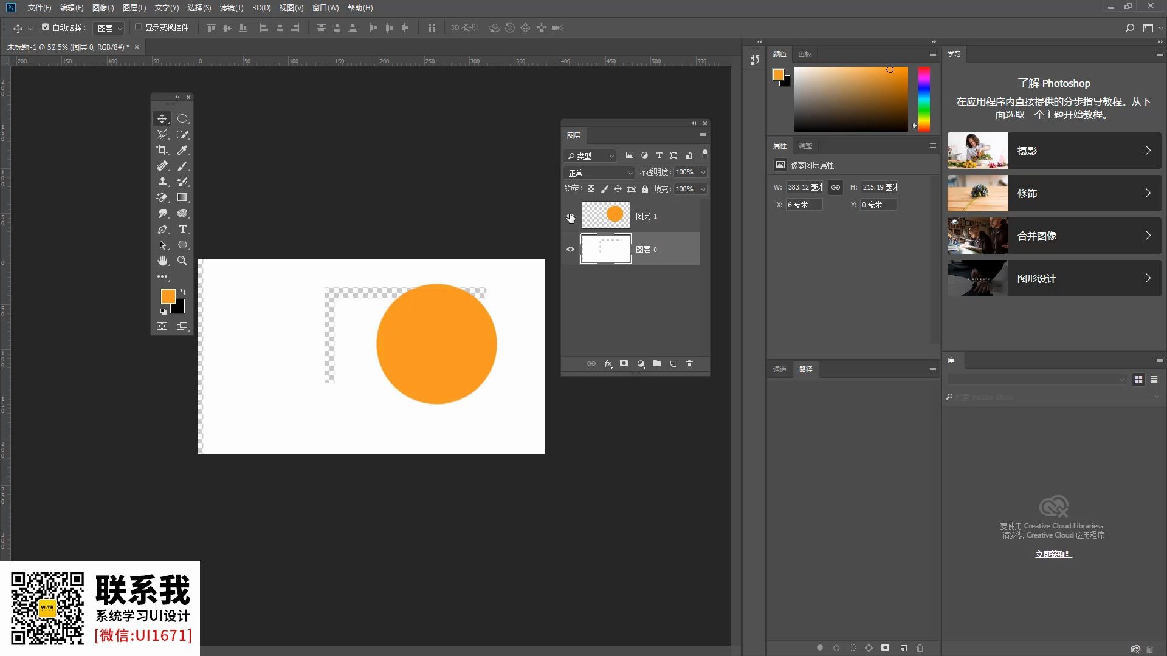Add layer style via fx icon
Screen dimensions: 1167x656
coord(608,364)
